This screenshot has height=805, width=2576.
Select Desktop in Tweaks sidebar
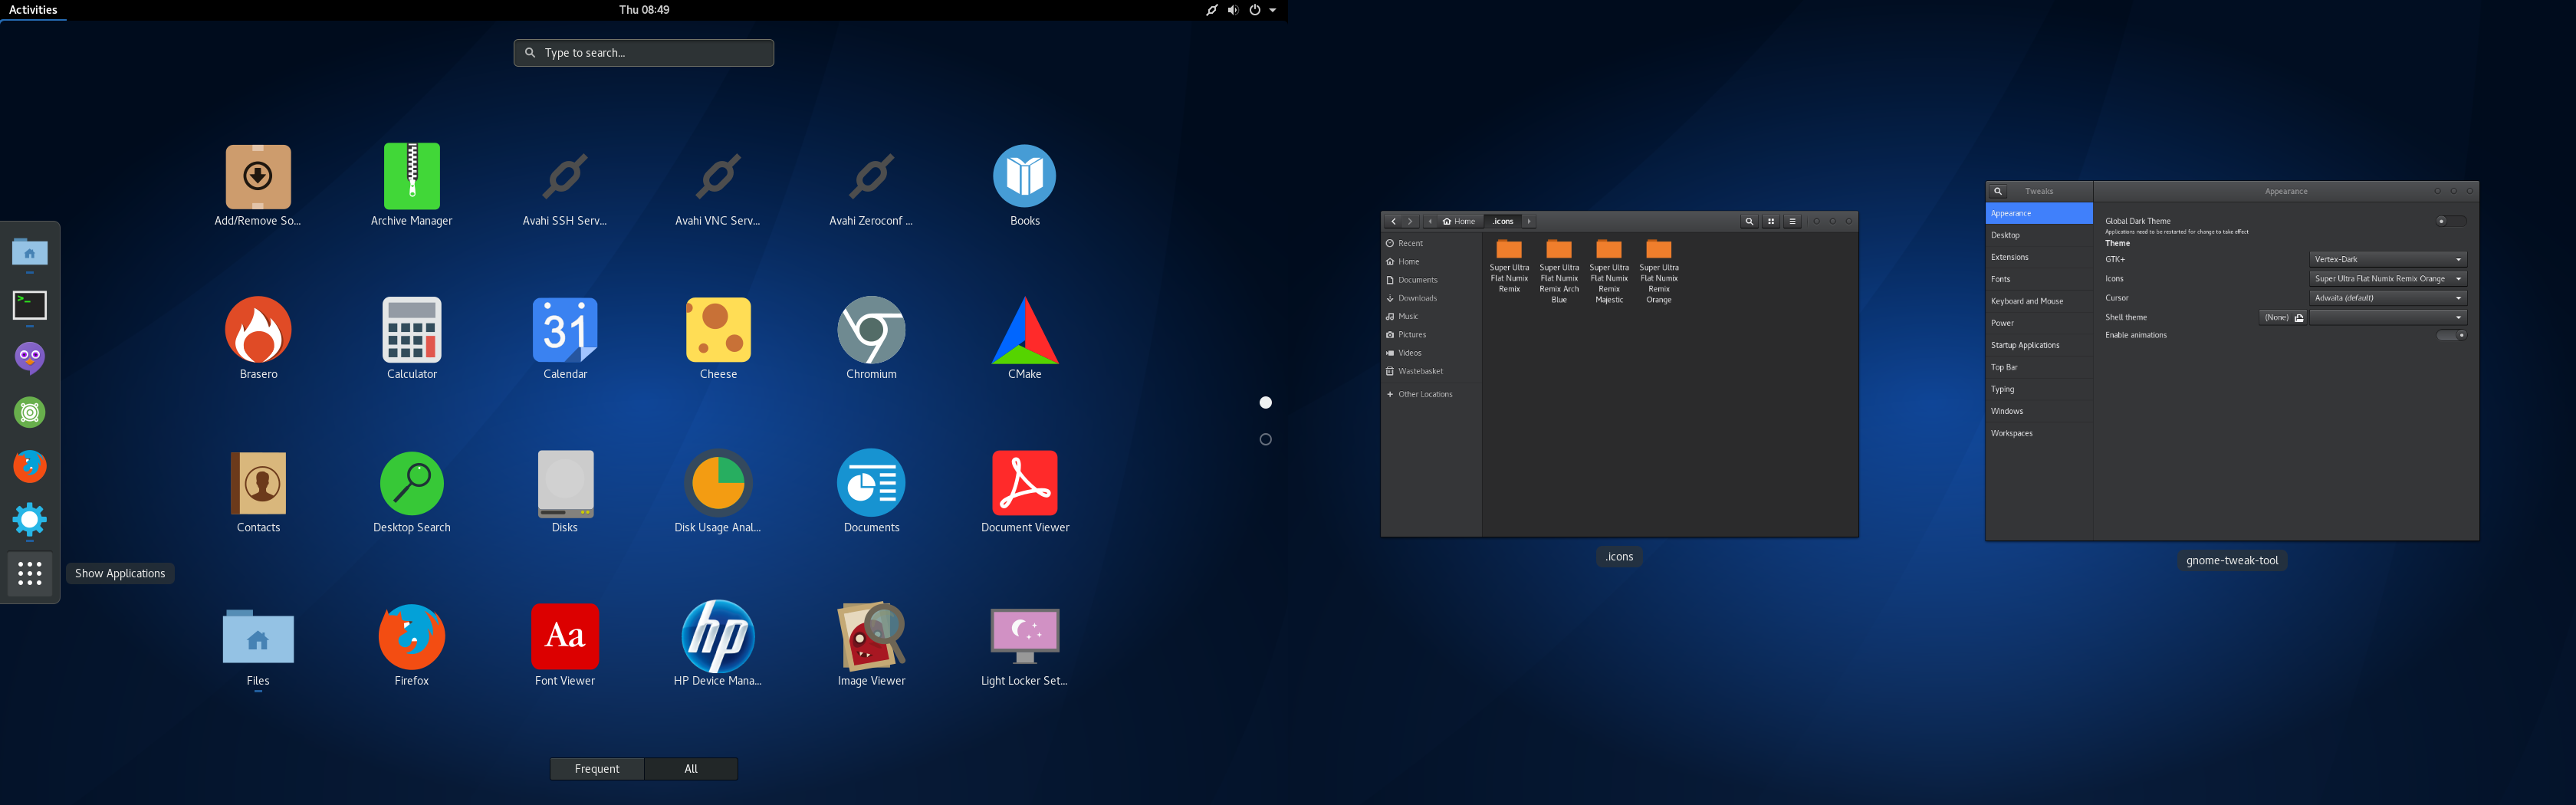coord(2038,235)
